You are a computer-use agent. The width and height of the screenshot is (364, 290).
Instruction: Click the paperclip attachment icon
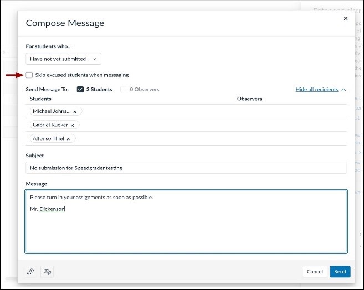[x=30, y=271]
